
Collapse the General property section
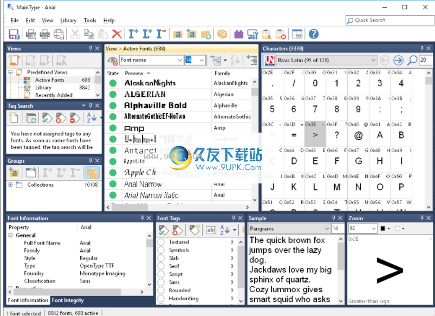point(10,235)
